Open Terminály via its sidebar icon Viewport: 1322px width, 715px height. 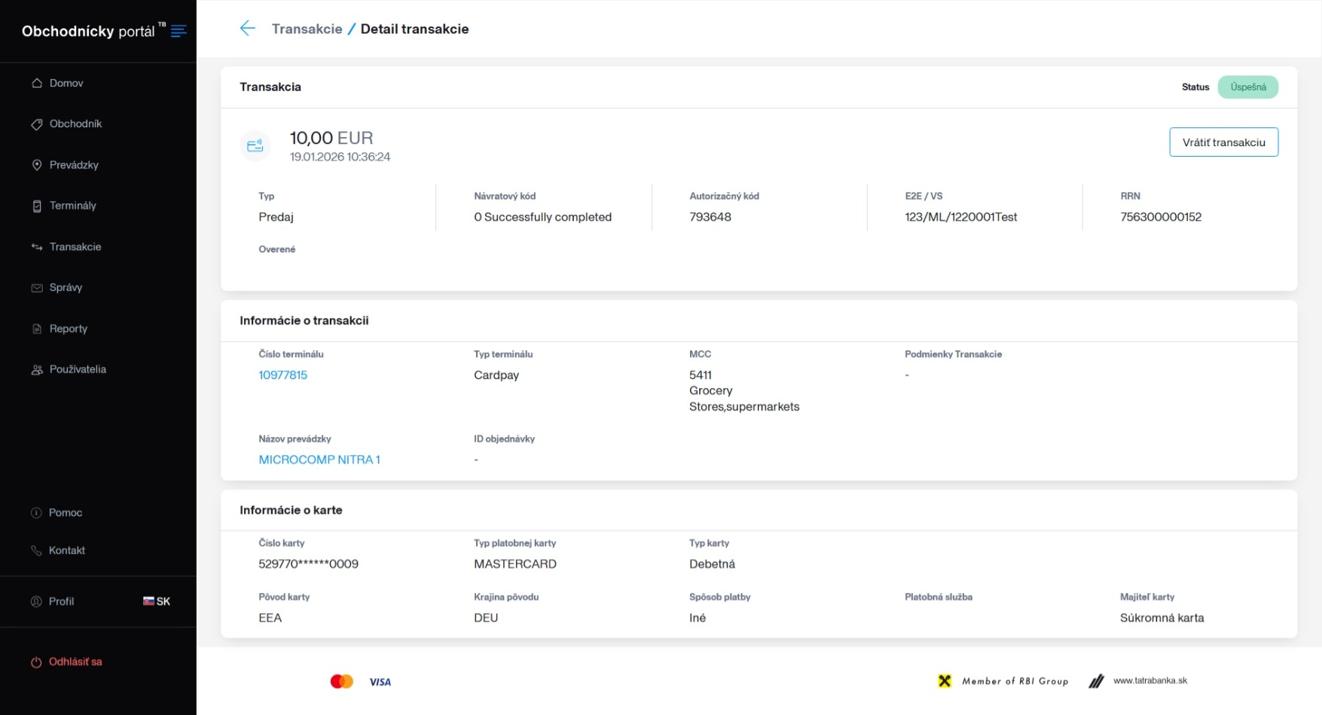(x=37, y=205)
